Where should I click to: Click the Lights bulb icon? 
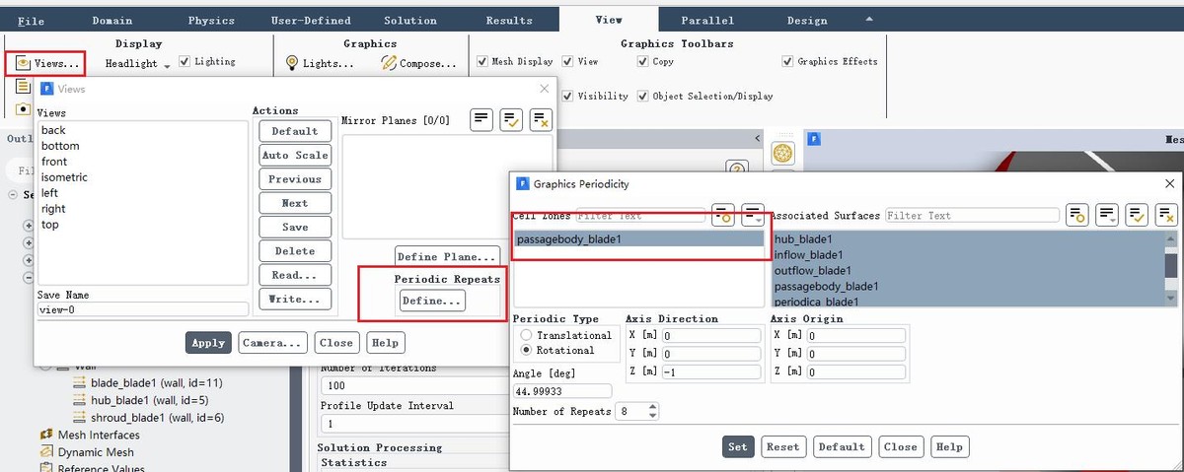292,63
